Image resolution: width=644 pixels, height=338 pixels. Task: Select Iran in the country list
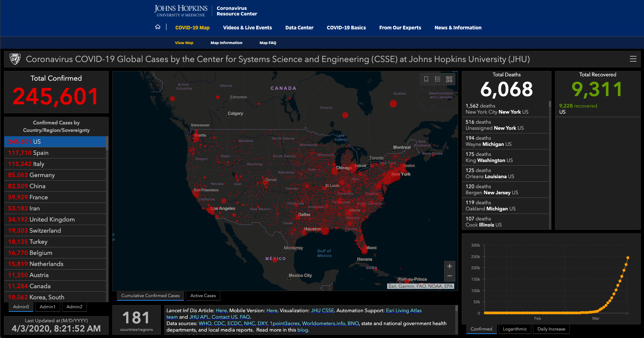click(x=55, y=208)
